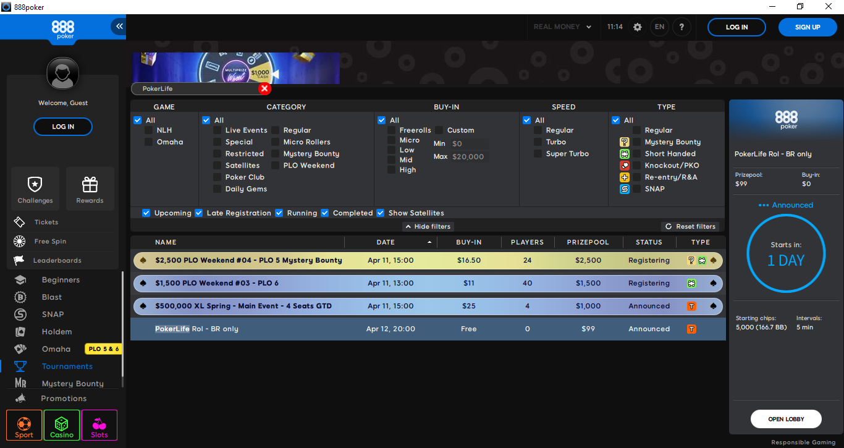Image resolution: width=844 pixels, height=448 pixels.
Task: Open the REAL MONEY dropdown
Action: pyautogui.click(x=563, y=27)
